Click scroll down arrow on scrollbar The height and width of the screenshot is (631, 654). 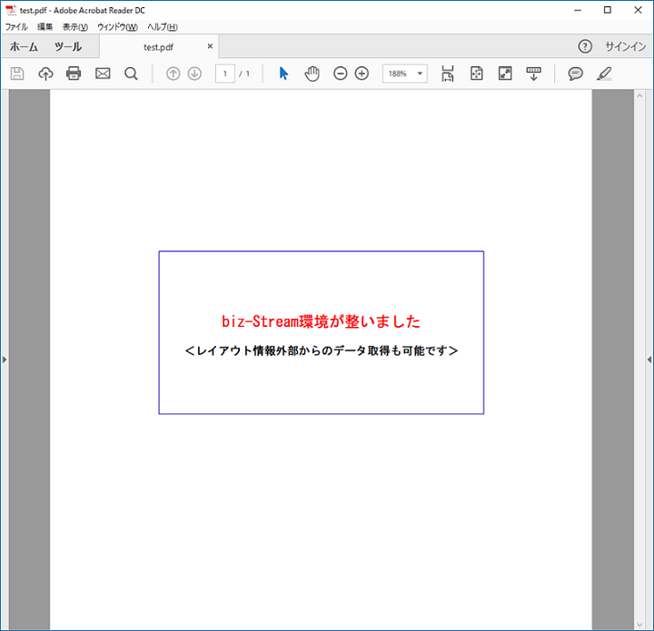[639, 625]
